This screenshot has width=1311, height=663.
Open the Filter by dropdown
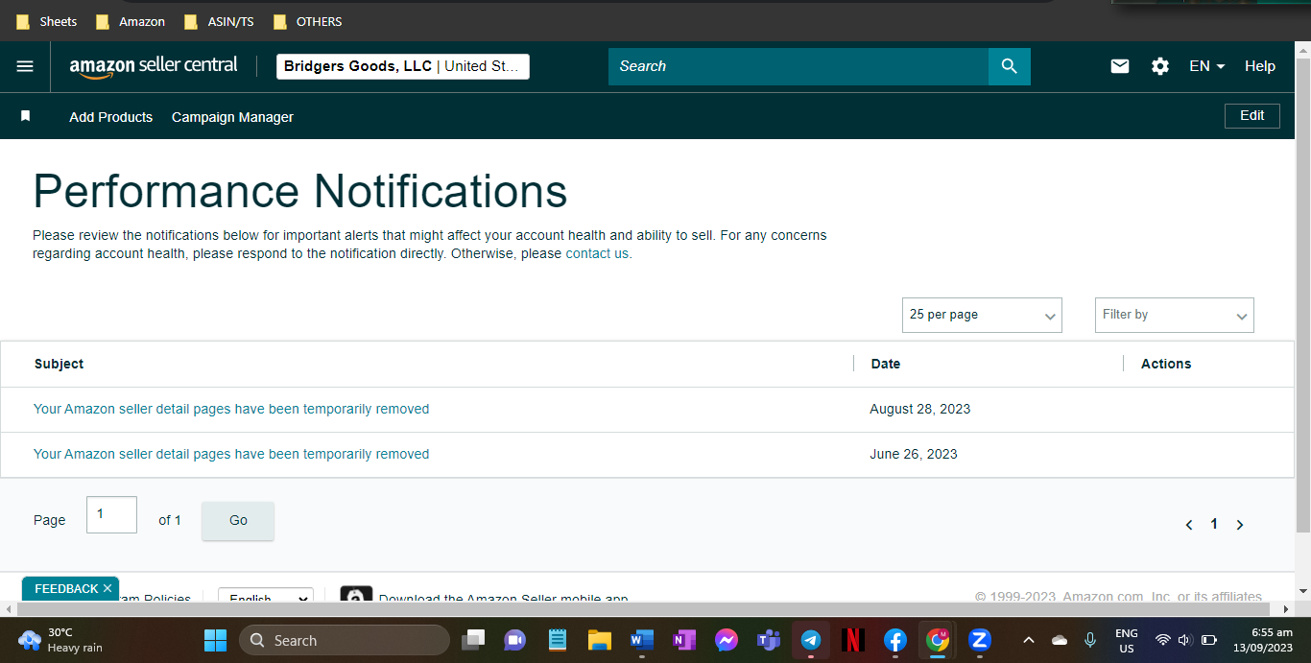(1174, 315)
